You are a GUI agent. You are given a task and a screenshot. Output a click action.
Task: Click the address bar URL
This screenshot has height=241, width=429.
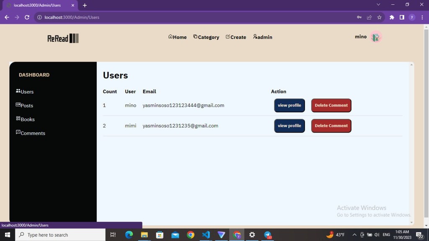[x=72, y=17]
